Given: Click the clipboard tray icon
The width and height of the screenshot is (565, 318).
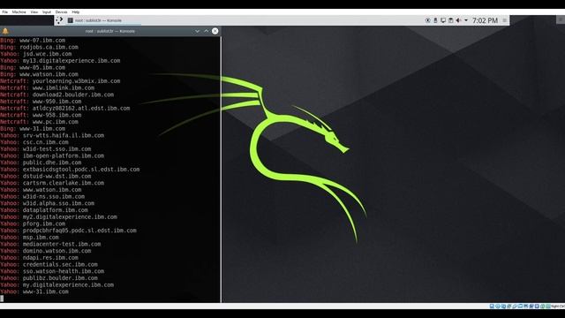Looking at the screenshot, I should (451, 20).
